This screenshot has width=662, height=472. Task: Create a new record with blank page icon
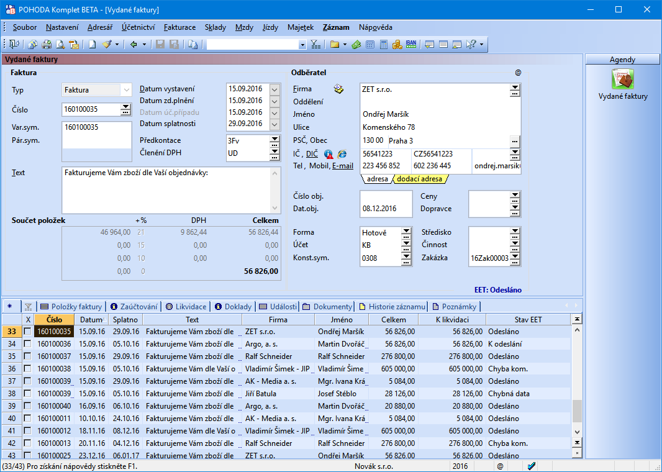(92, 44)
